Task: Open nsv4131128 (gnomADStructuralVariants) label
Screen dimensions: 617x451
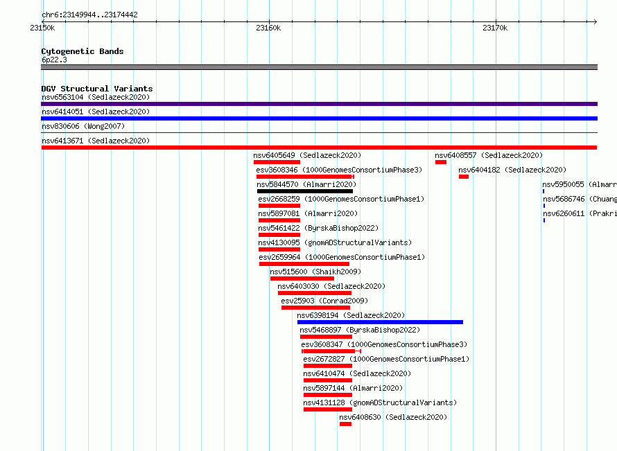Action: (380, 403)
